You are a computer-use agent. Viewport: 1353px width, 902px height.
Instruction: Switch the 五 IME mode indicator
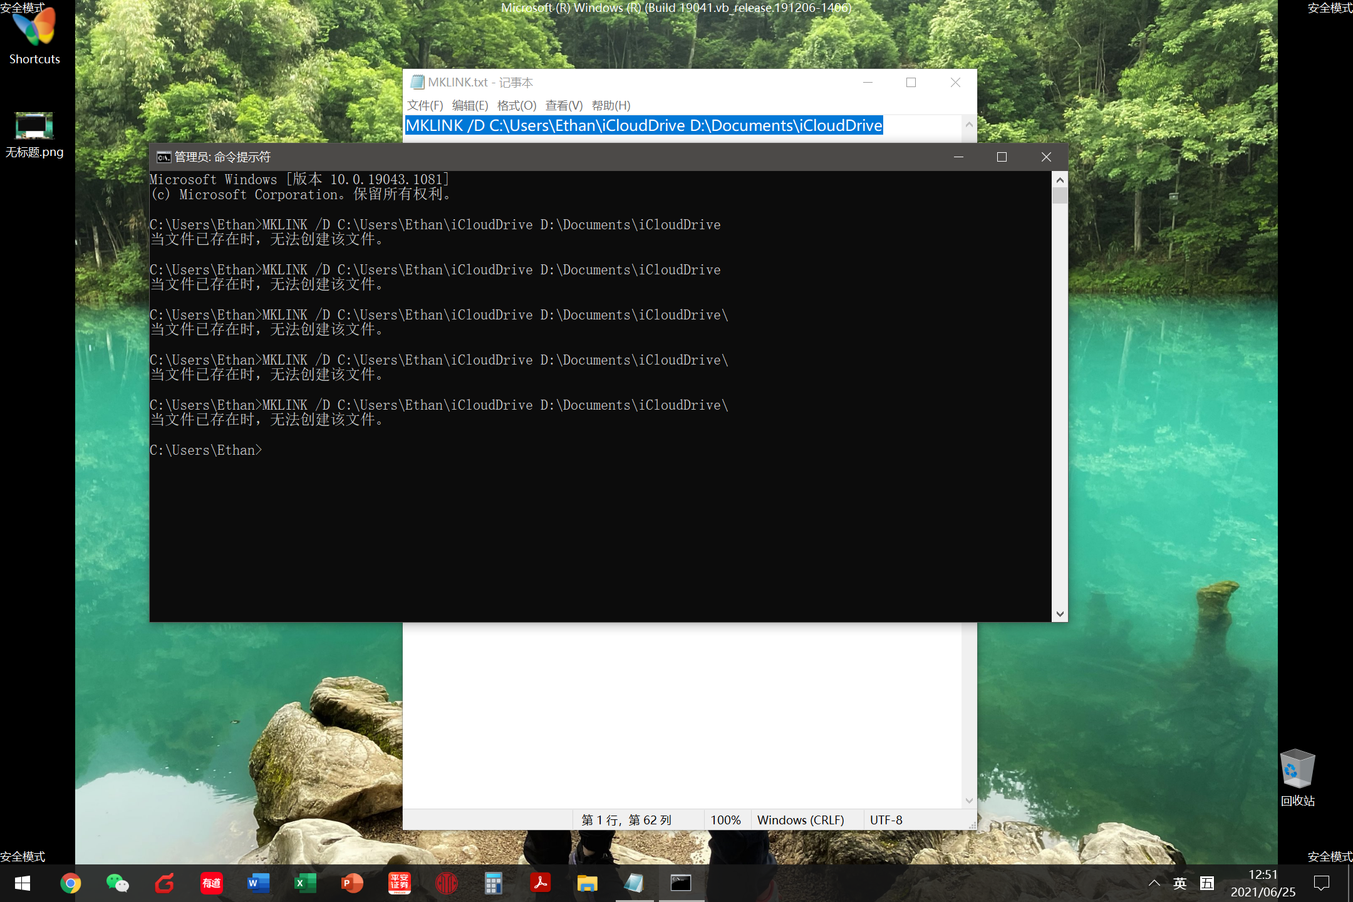click(x=1207, y=883)
